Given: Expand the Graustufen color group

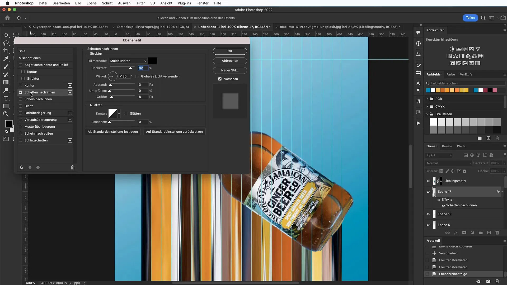Looking at the screenshot, I should point(427,114).
